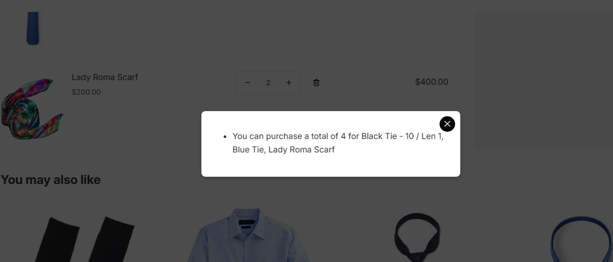Click the blue tie image in cart
Image resolution: width=613 pixels, height=262 pixels.
[x=33, y=28]
